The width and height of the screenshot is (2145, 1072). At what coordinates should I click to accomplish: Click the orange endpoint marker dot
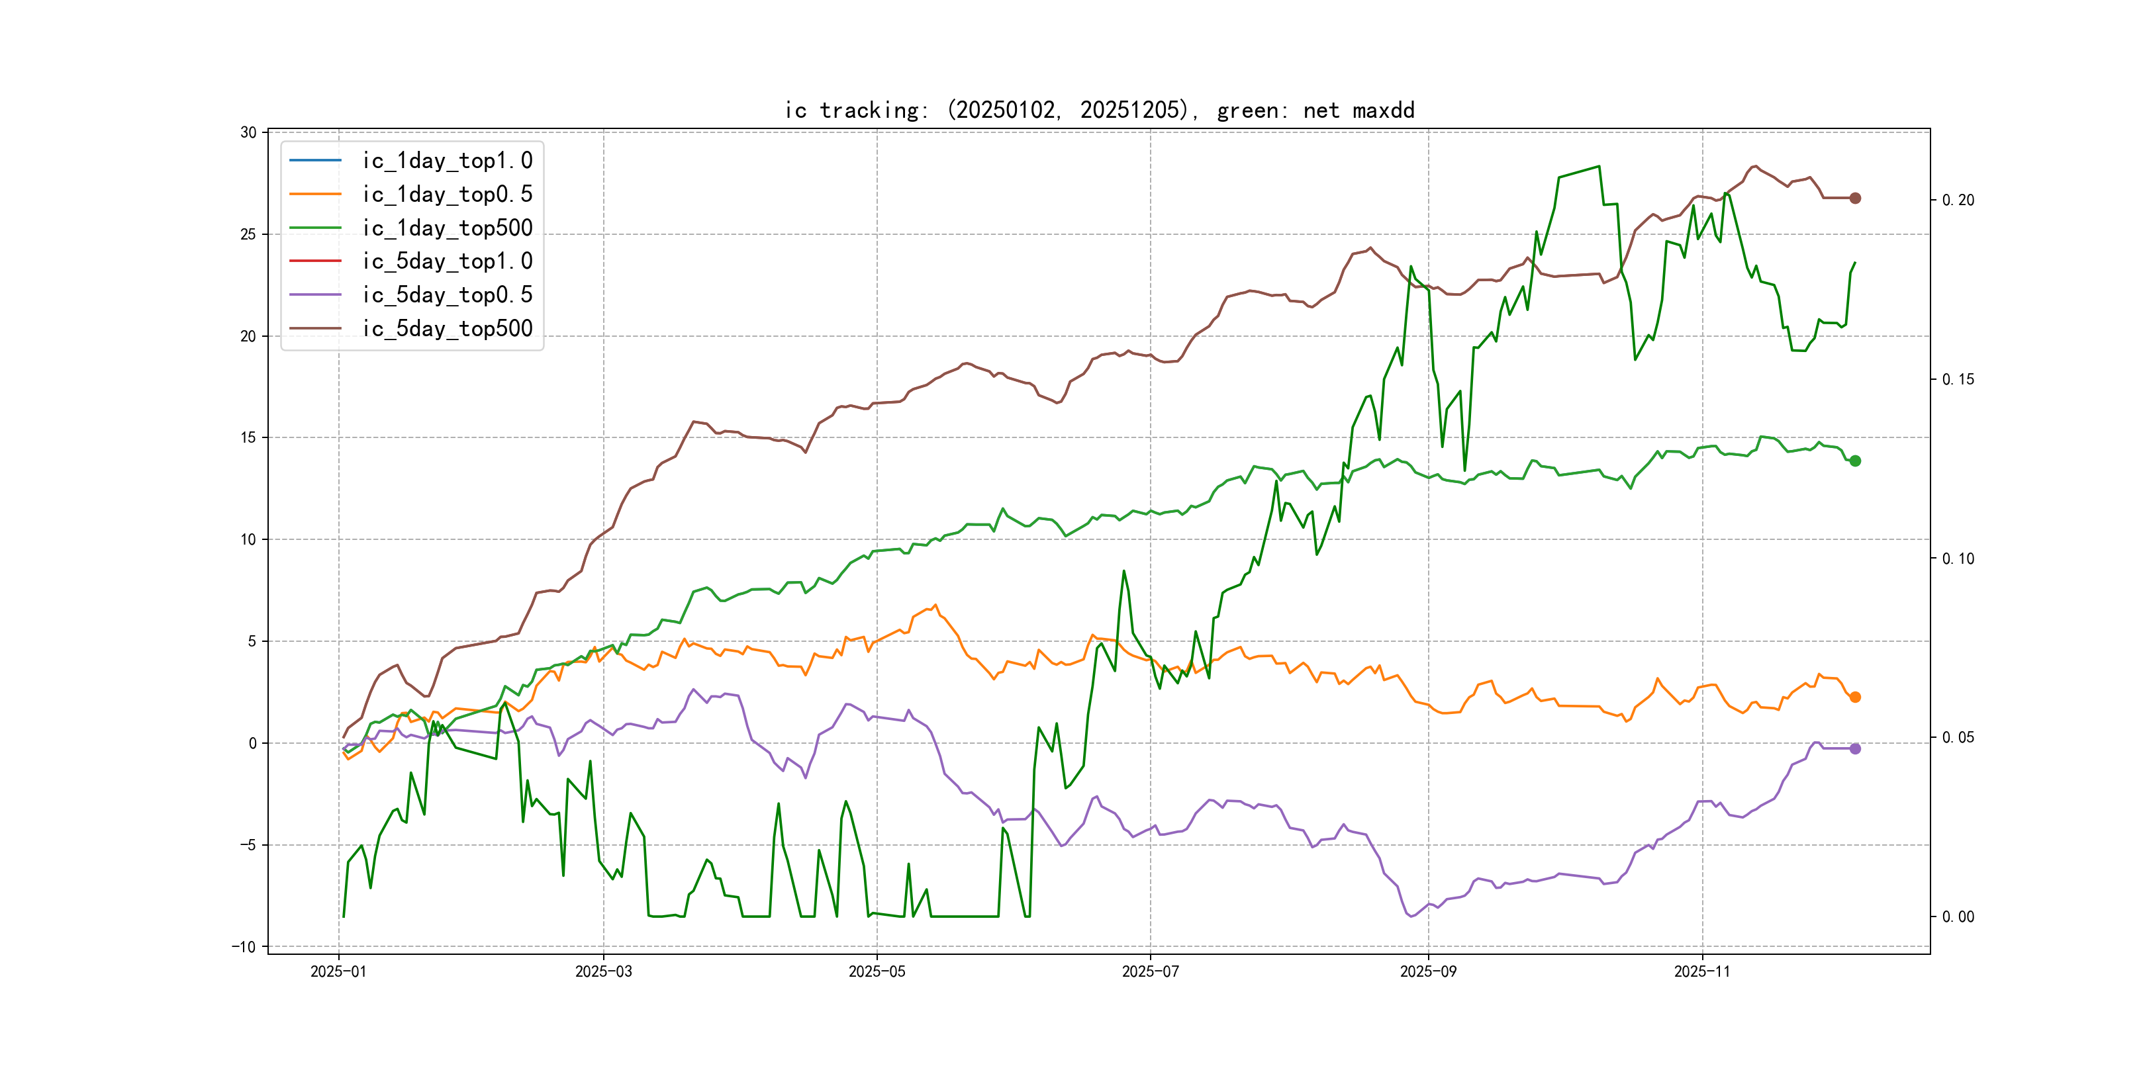tap(1854, 697)
